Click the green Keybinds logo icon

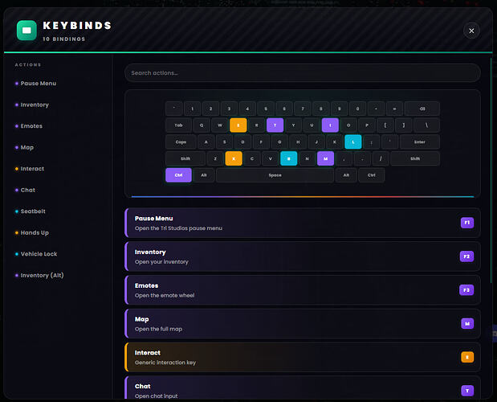(27, 31)
